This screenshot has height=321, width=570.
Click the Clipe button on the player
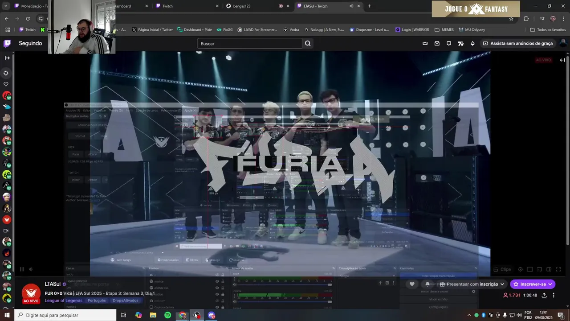pos(502,269)
